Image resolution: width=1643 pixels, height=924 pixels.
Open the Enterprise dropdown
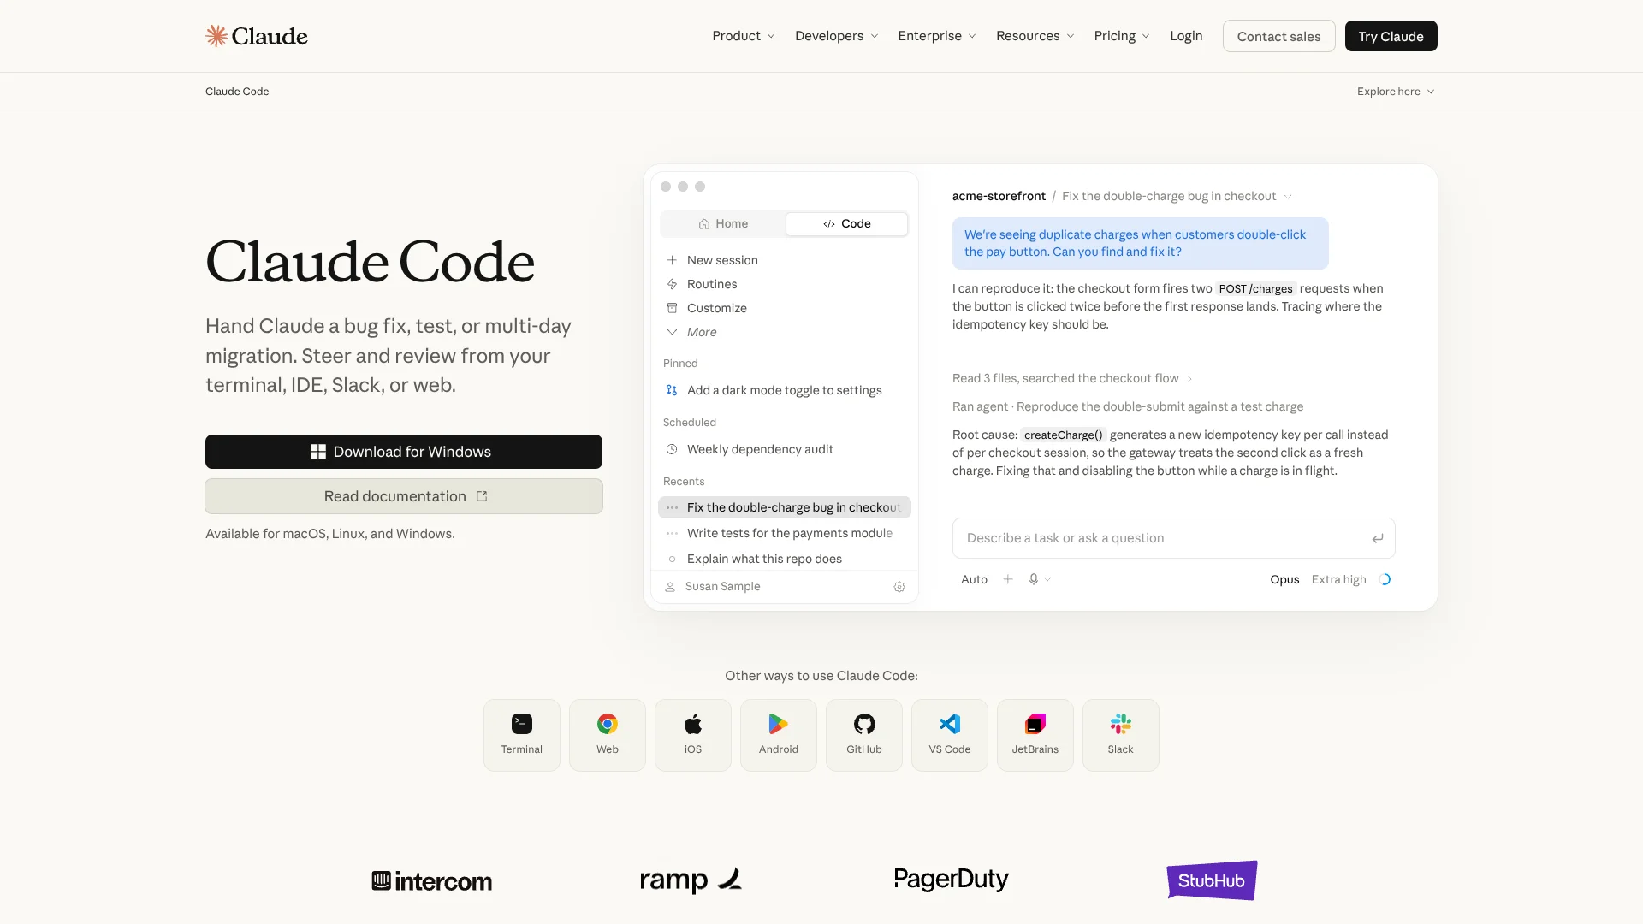(937, 36)
